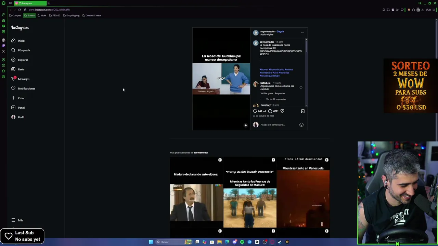Open the Stream bookmarks folder

(x=29, y=15)
